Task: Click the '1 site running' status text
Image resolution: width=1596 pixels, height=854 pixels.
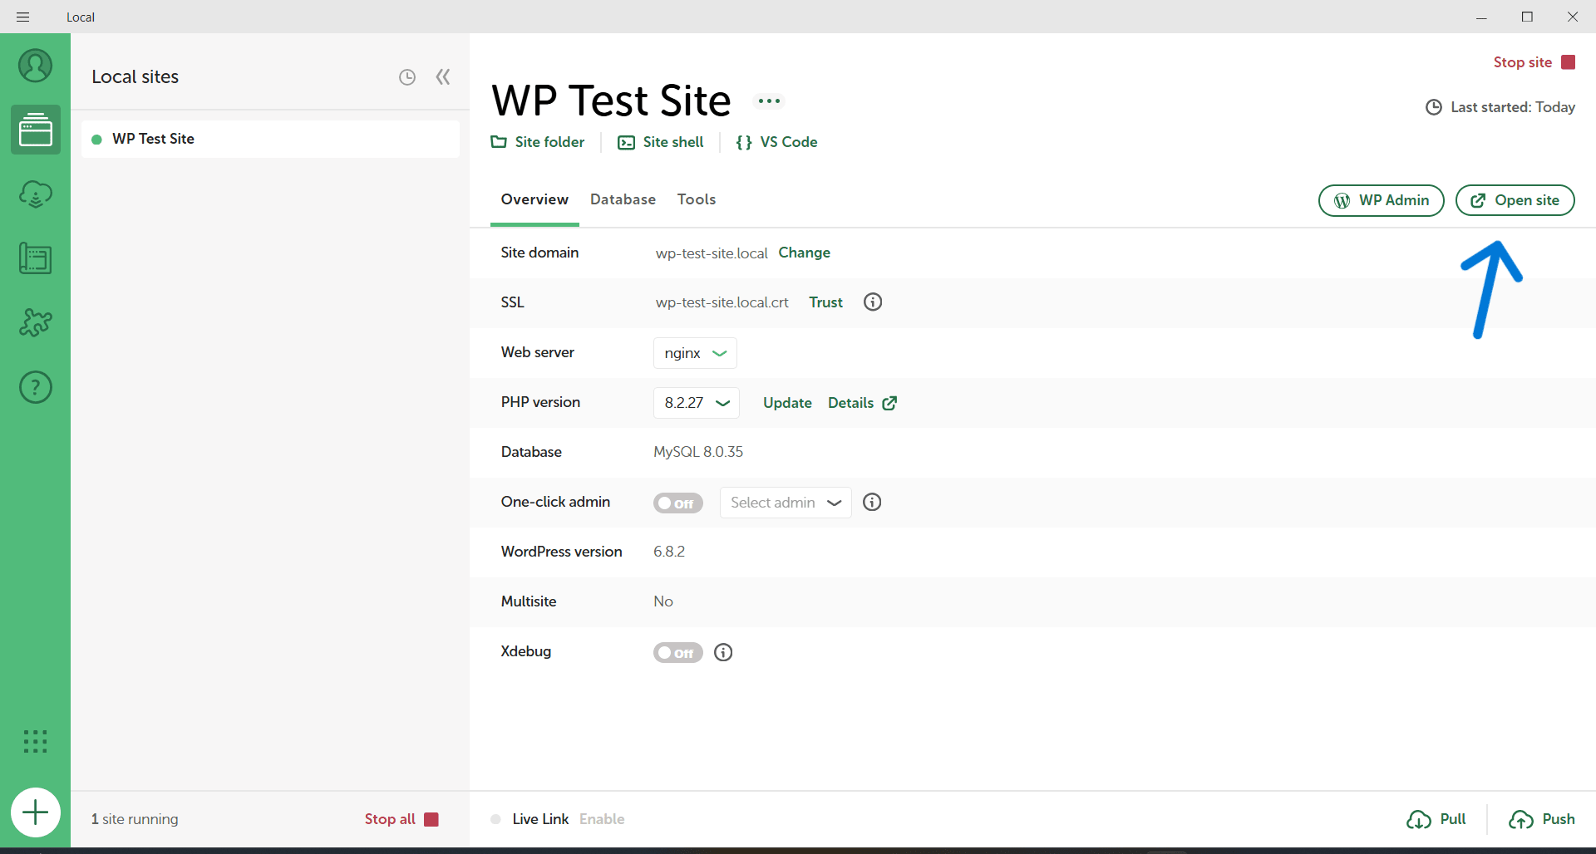Action: [135, 819]
